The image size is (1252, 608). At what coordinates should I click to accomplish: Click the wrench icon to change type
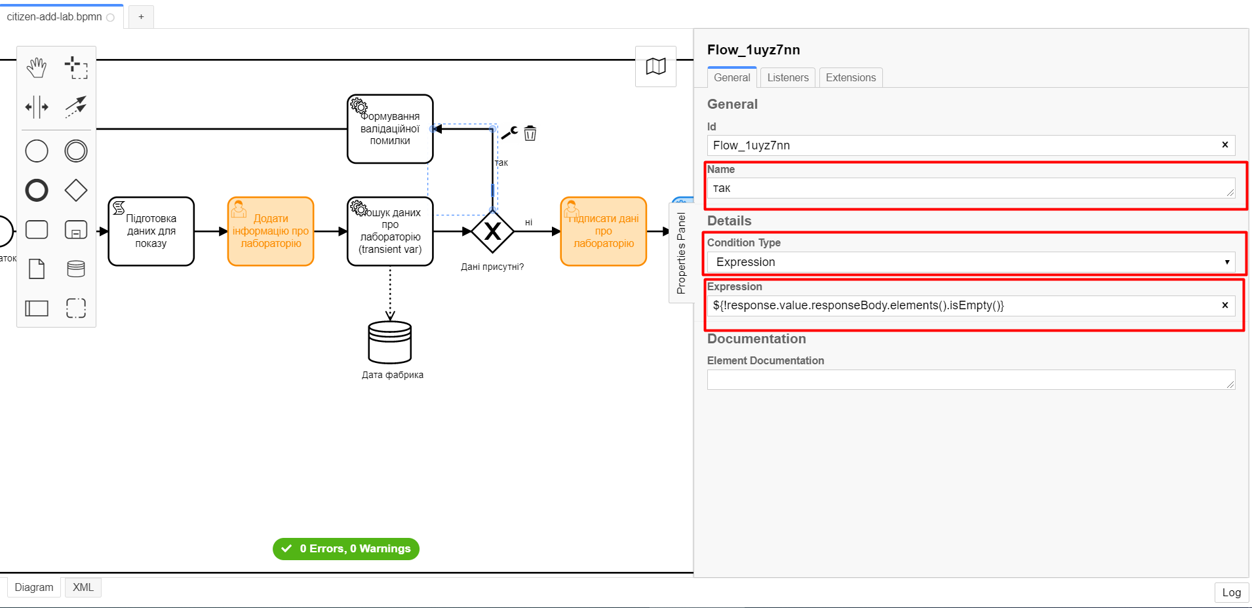pyautogui.click(x=509, y=133)
